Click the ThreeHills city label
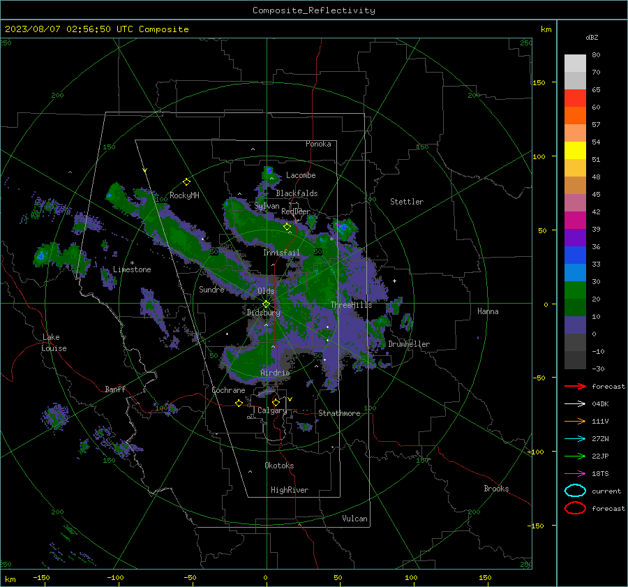628x587 pixels. [x=351, y=305]
